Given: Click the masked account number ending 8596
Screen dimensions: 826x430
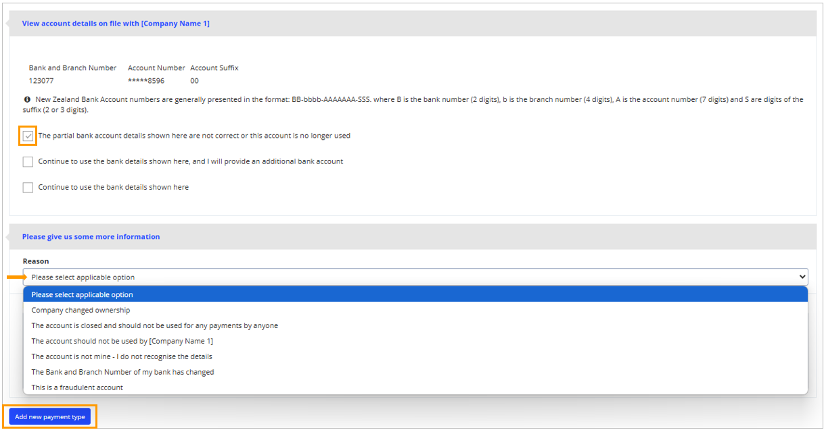Looking at the screenshot, I should pyautogui.click(x=146, y=81).
